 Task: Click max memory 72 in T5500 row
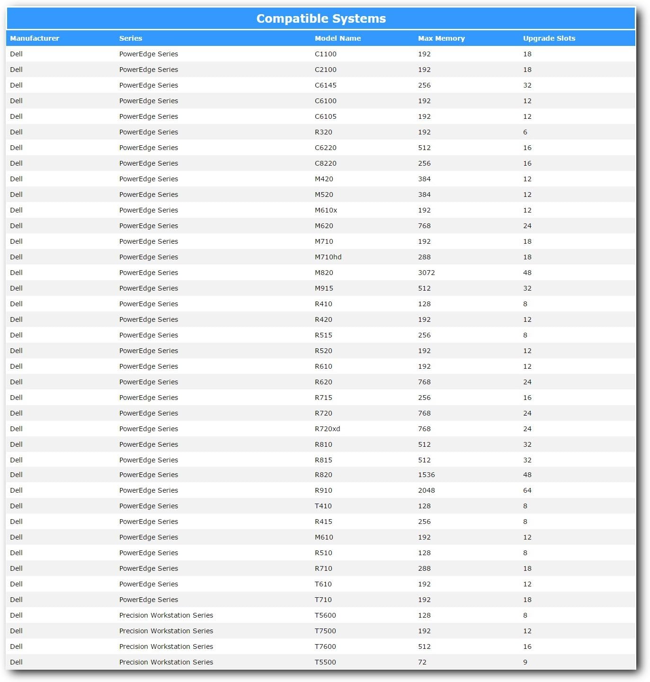click(422, 662)
